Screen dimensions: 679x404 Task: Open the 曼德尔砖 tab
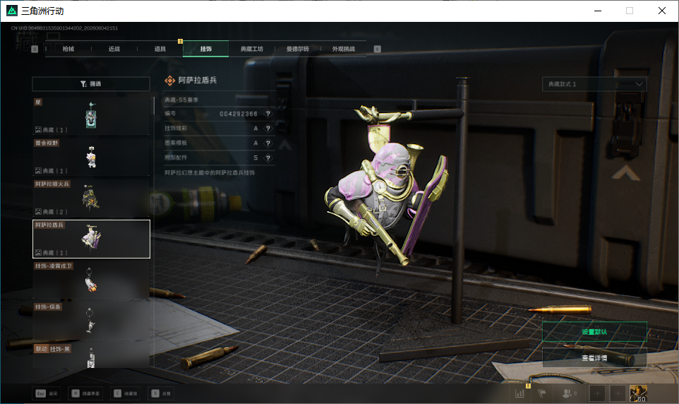297,49
